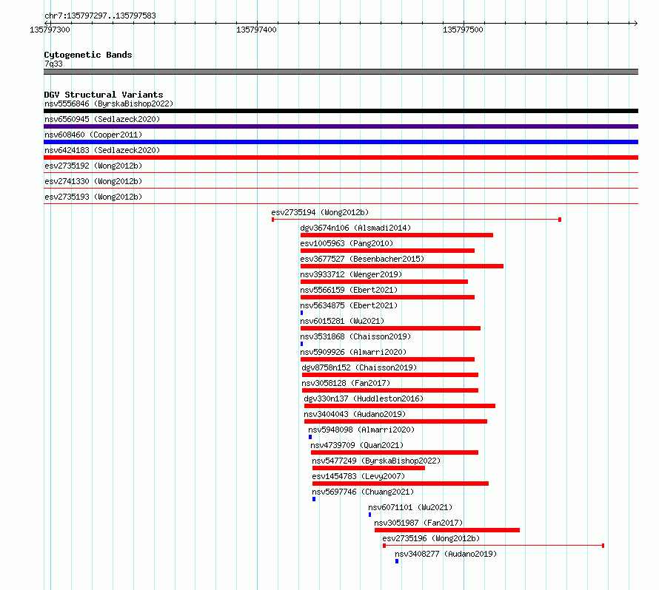Select the small blue nsv5697746 marker

(x=314, y=499)
